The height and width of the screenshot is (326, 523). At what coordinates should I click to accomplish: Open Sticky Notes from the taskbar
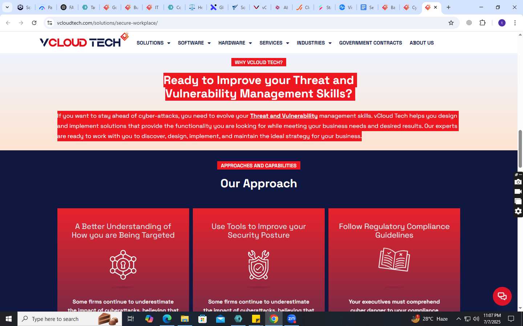tap(256, 319)
